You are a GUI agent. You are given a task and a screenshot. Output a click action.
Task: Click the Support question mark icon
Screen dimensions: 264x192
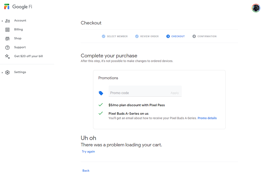point(8,47)
